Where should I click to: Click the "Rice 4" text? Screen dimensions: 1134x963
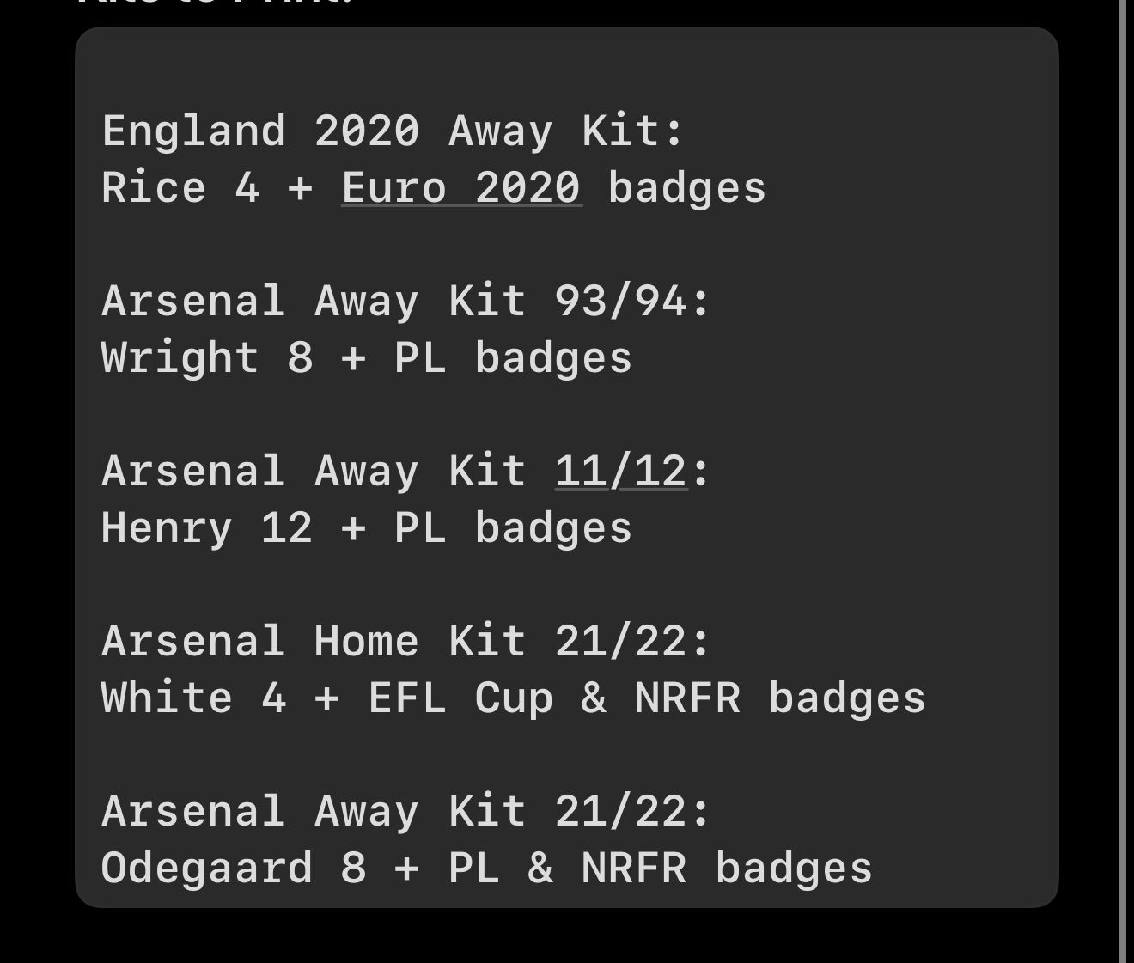pos(180,187)
